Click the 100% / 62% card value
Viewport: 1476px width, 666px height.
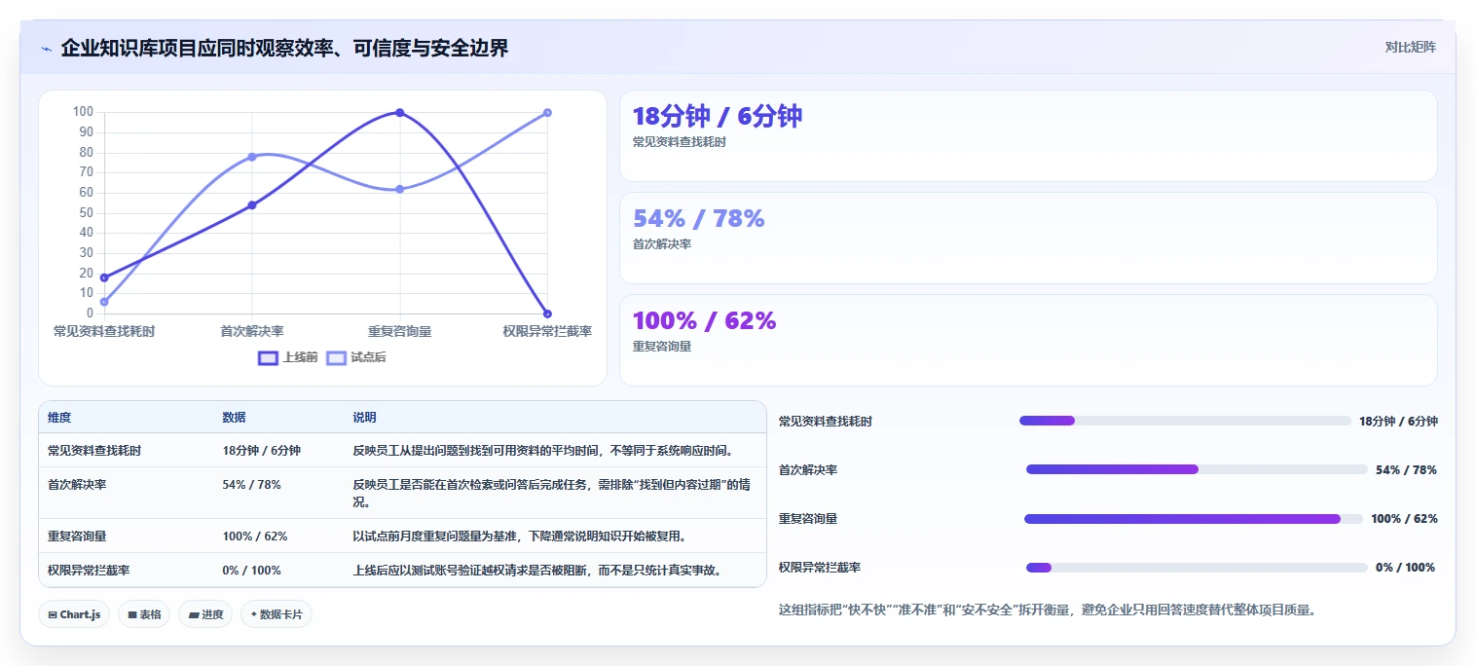[704, 321]
